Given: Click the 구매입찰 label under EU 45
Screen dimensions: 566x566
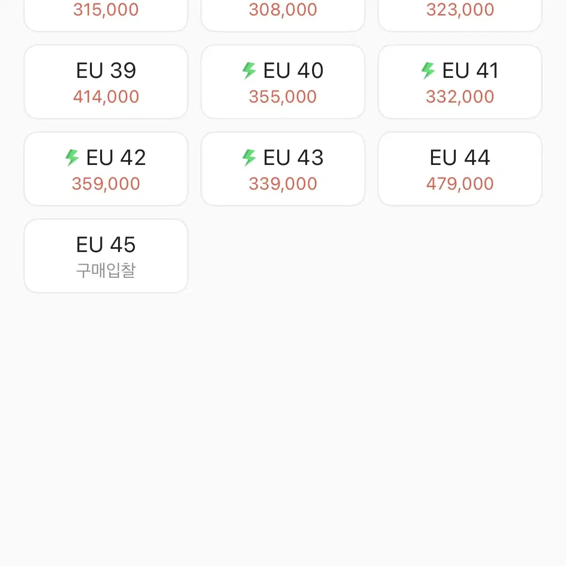Looking at the screenshot, I should coord(106,270).
